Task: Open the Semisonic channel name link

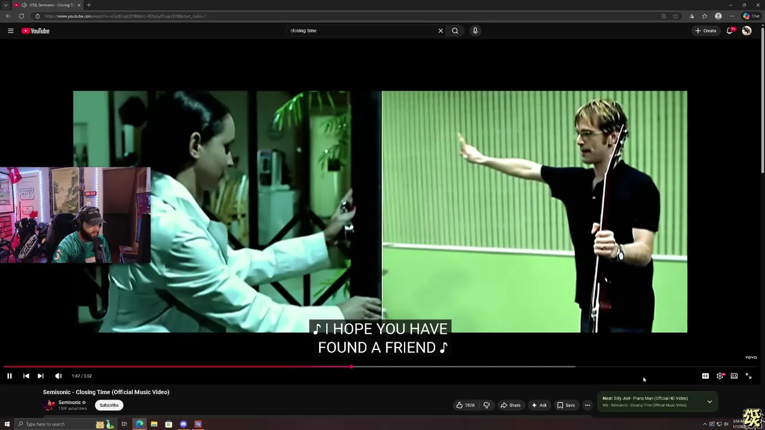Action: (x=69, y=403)
